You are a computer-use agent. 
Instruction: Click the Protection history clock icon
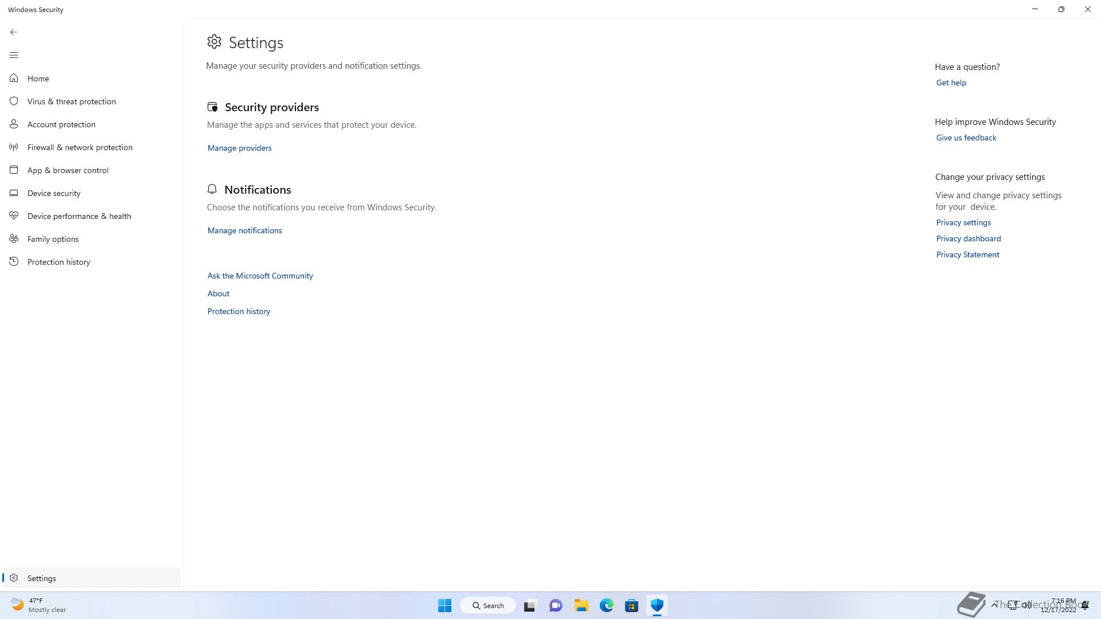coord(14,261)
